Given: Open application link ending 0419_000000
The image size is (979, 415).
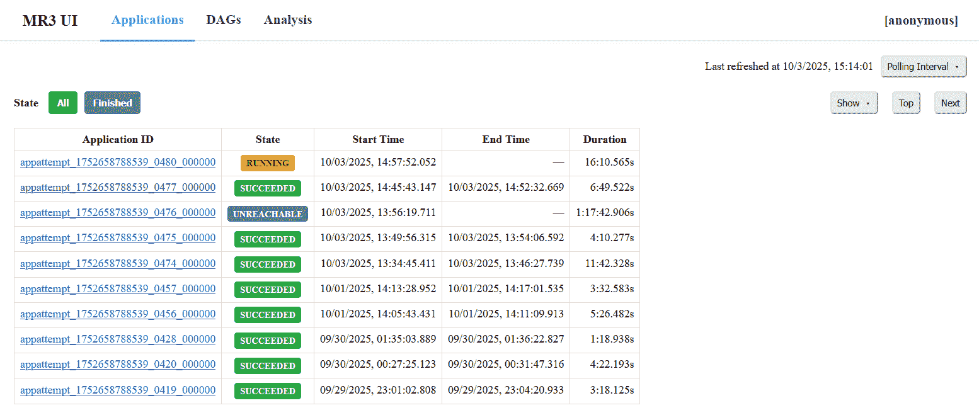Looking at the screenshot, I should pos(118,390).
